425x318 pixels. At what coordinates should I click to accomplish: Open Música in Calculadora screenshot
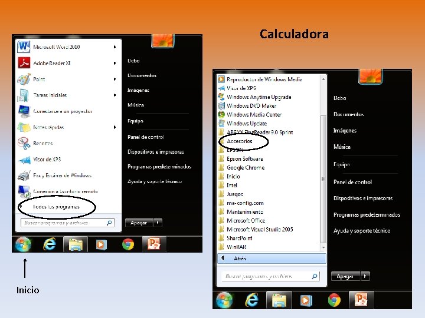tap(342, 147)
